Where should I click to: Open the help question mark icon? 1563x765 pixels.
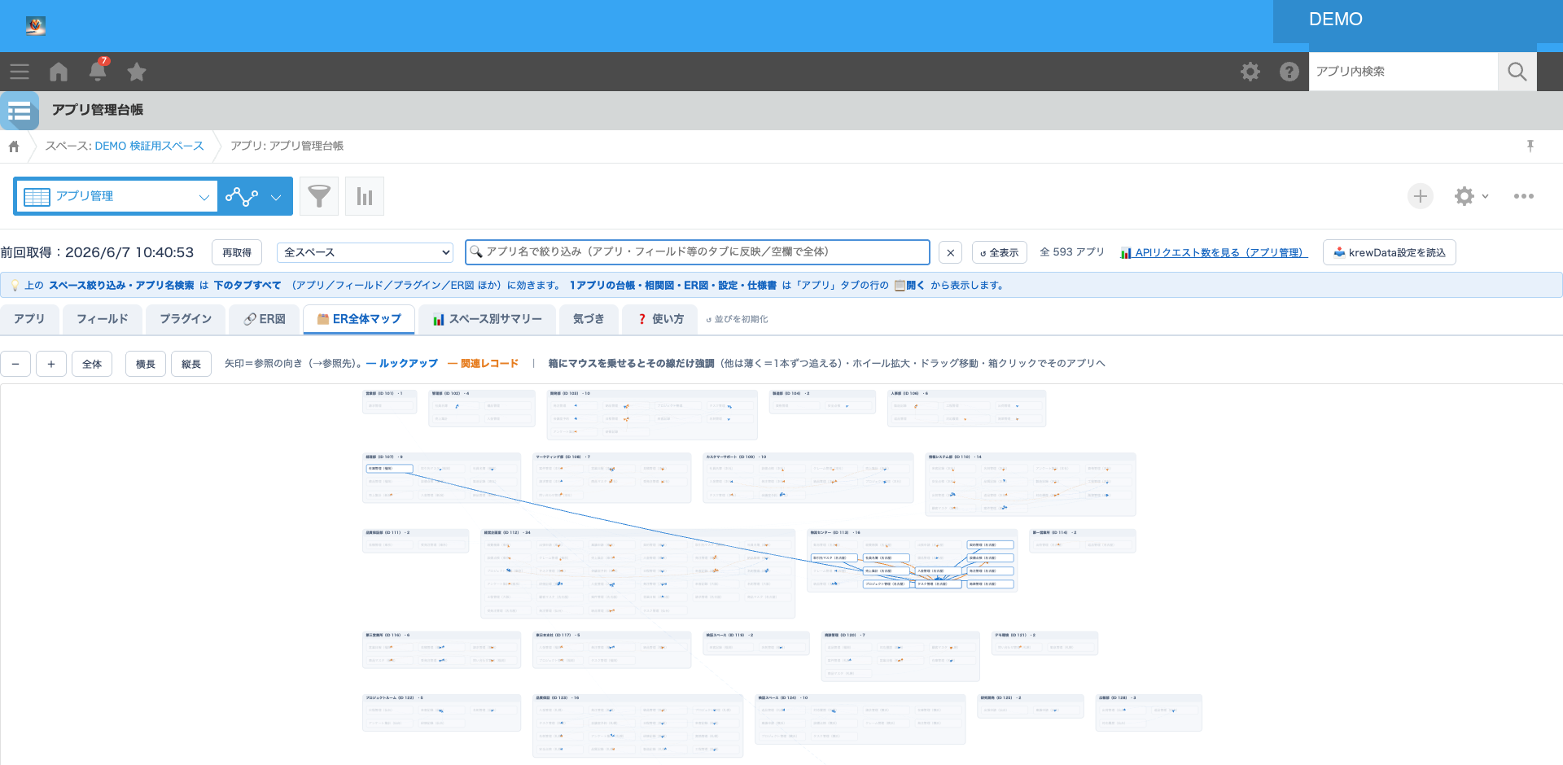(x=1289, y=72)
